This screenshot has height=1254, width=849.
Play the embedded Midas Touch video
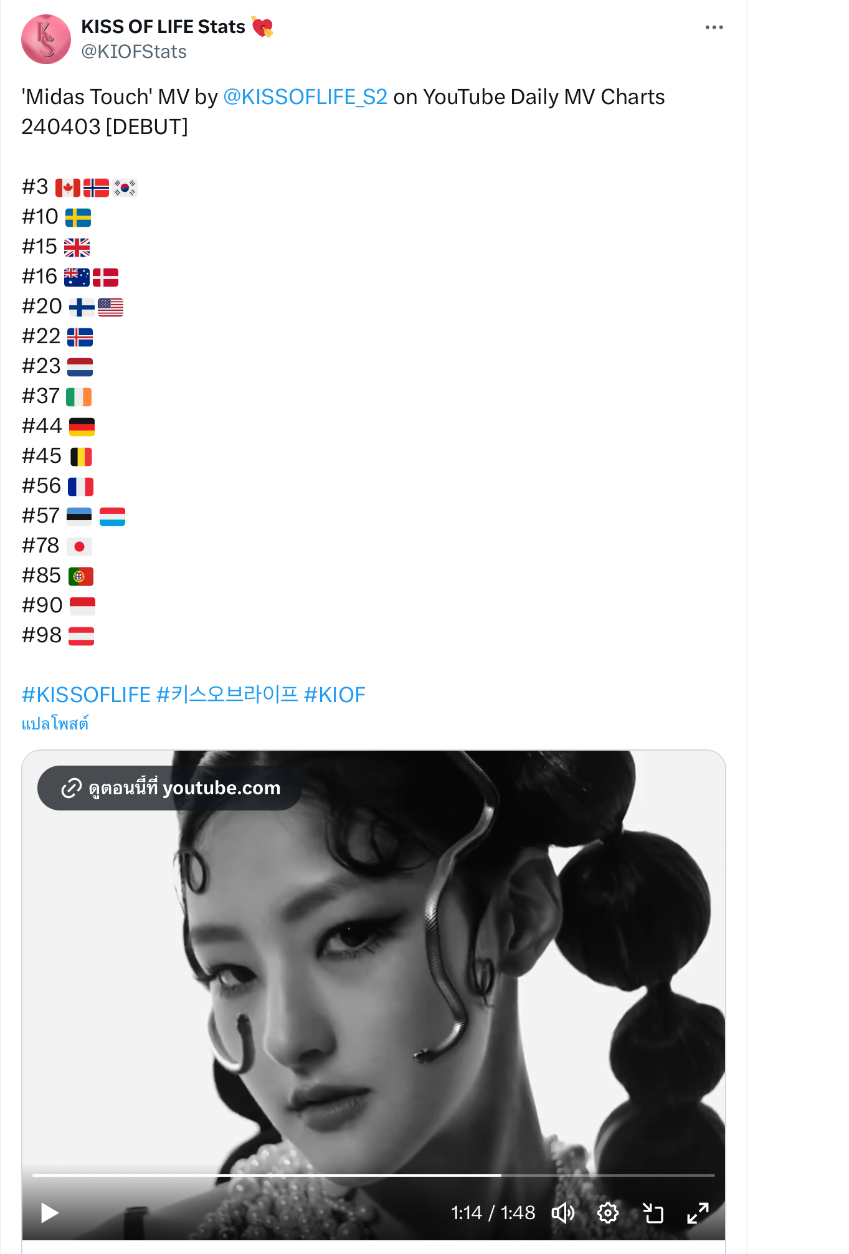click(49, 1213)
